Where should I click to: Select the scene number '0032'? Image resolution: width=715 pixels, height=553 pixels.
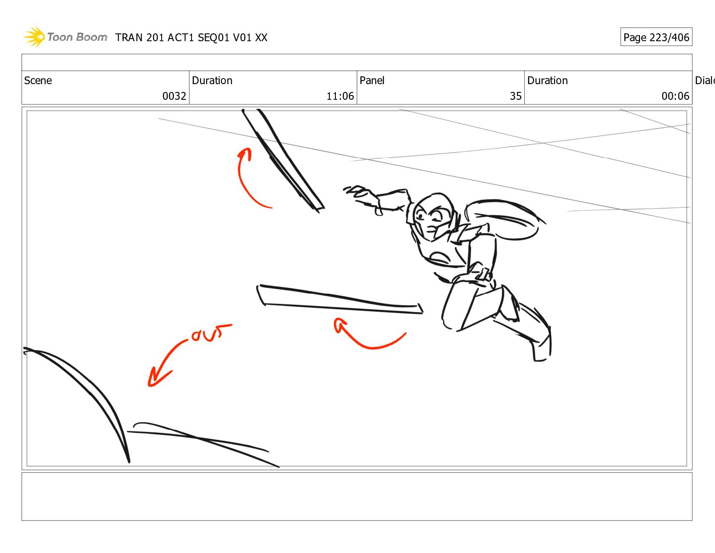pos(174,96)
